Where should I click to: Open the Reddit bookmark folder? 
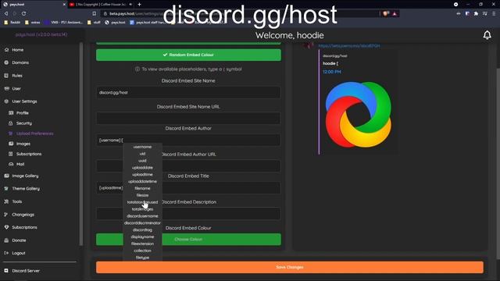click(x=12, y=23)
